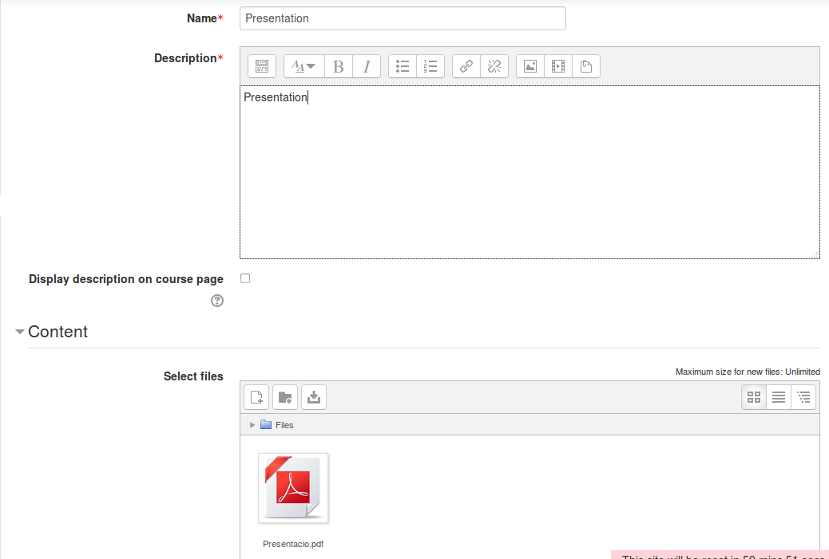Open help for Display description option

217,301
